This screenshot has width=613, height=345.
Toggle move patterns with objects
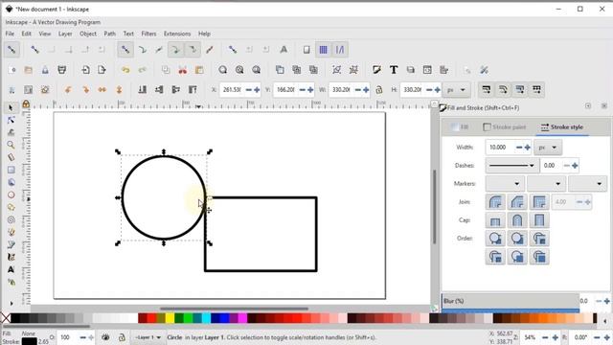click(536, 90)
